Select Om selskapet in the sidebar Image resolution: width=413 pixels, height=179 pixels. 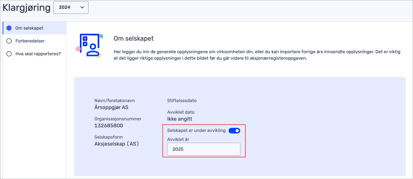[x=29, y=28]
